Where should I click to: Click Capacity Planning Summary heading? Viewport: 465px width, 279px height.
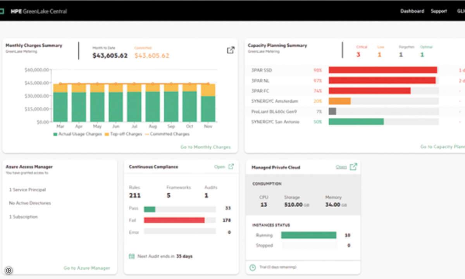277,46
